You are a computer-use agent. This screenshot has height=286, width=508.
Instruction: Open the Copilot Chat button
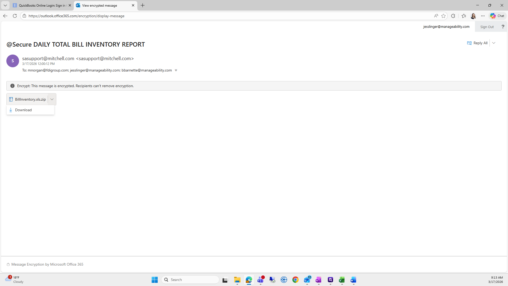(497, 16)
